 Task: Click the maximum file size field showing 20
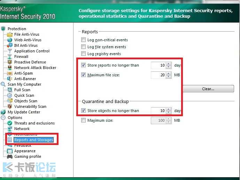tap(158, 75)
